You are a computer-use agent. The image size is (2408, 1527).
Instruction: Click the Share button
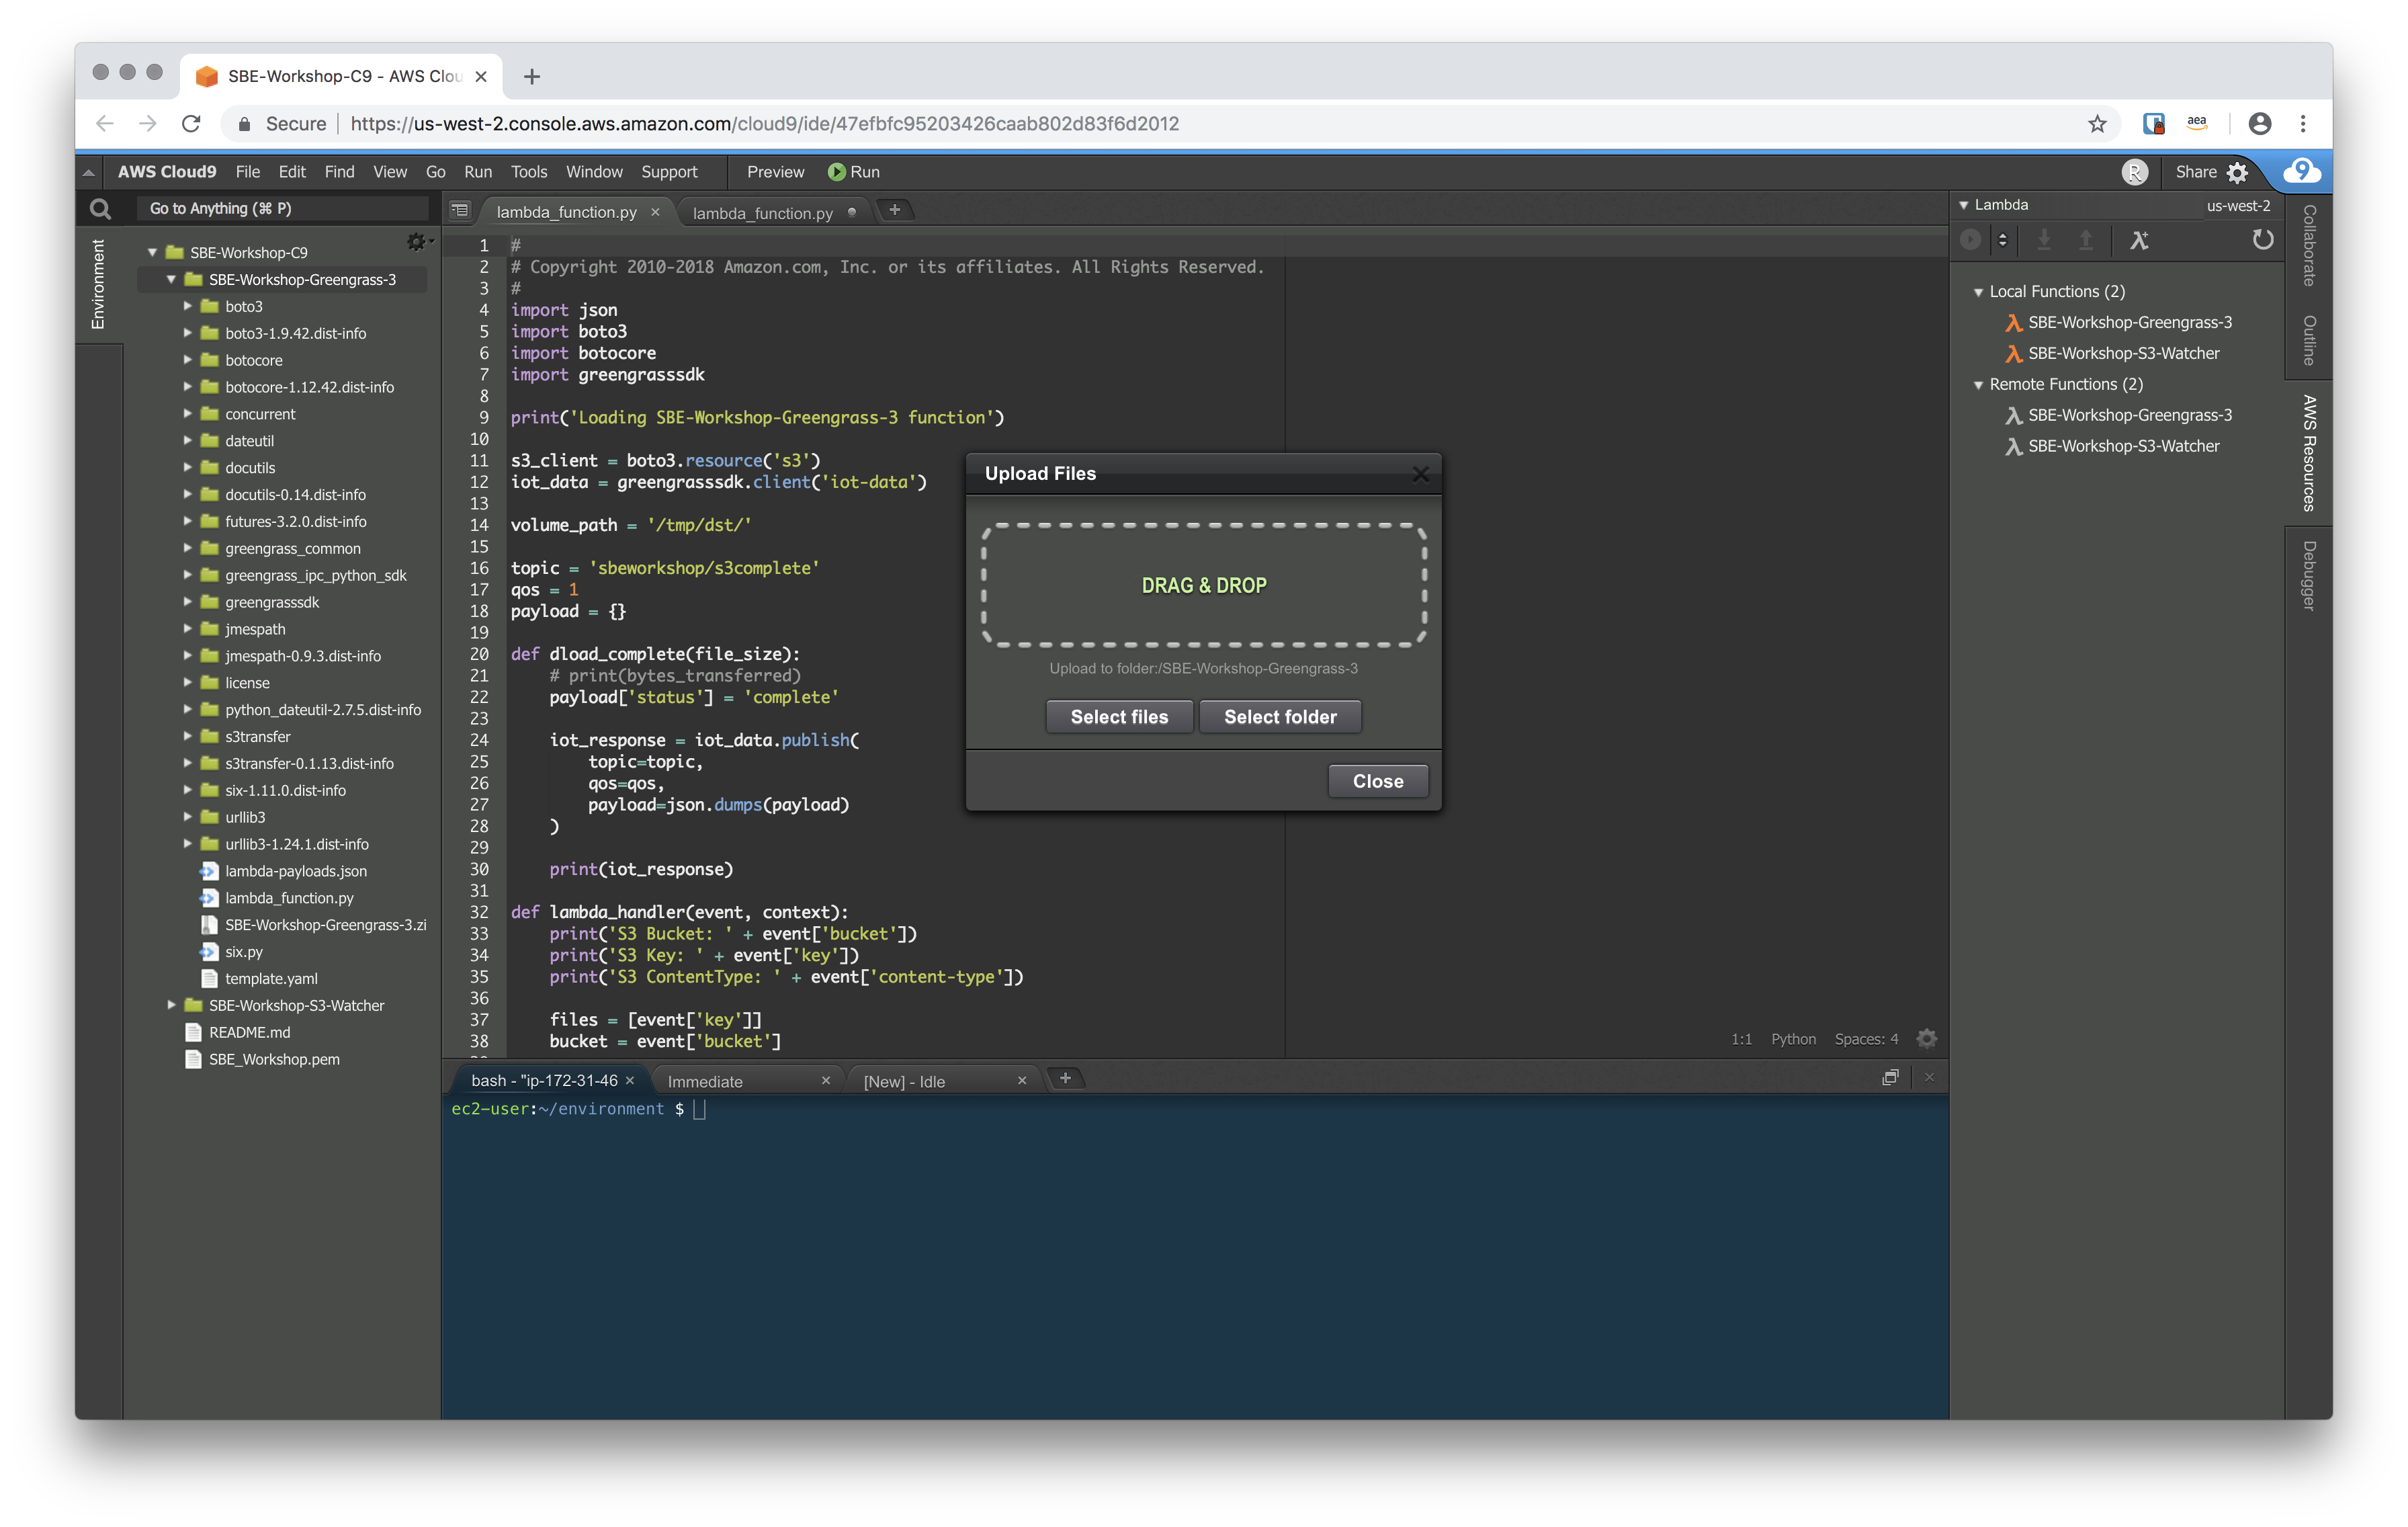(2196, 172)
